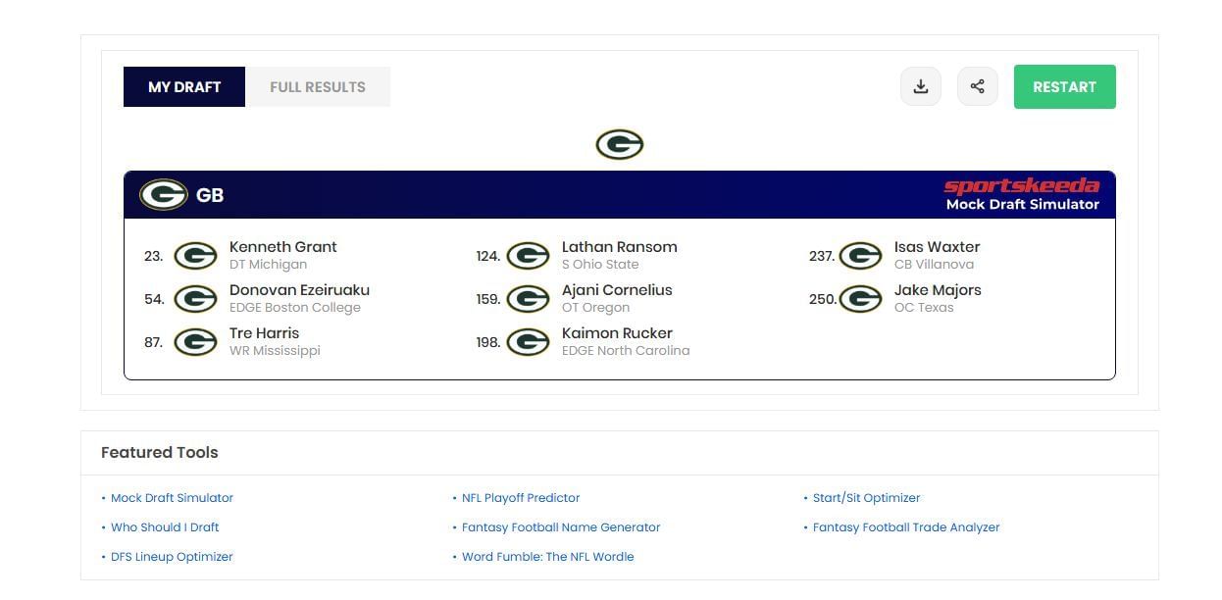This screenshot has width=1222, height=600.
Task: Click the team logo beside Kaimon Rucker
Action: [528, 342]
